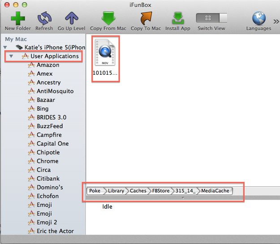Select the 101015 MOV video file
The image size is (280, 244).
[x=105, y=58]
